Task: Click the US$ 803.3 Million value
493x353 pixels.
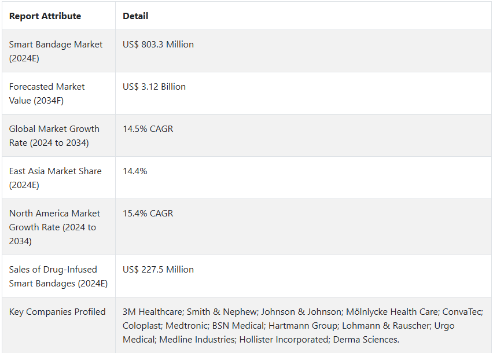Action: (x=158, y=45)
